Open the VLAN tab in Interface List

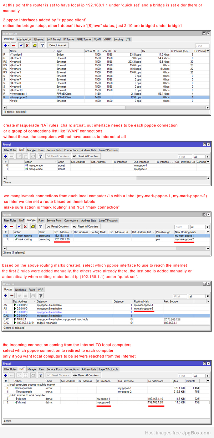97,39
